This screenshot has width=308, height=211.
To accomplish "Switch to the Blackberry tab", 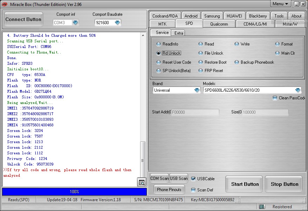I will [258, 16].
